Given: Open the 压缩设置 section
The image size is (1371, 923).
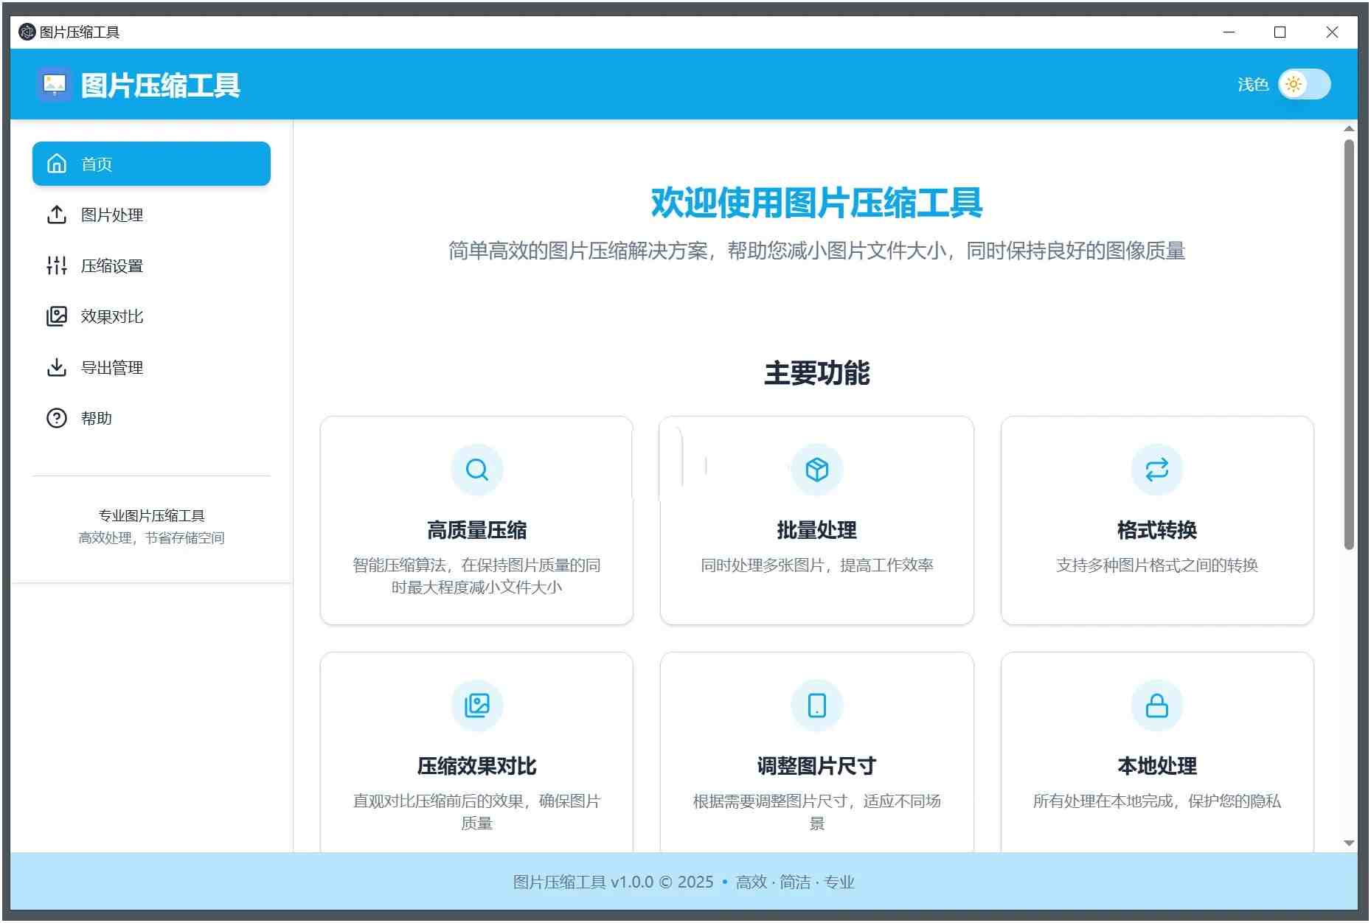Looking at the screenshot, I should tap(112, 265).
